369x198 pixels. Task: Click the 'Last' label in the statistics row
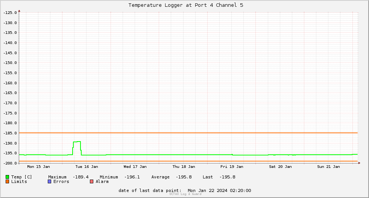pyautogui.click(x=208, y=177)
